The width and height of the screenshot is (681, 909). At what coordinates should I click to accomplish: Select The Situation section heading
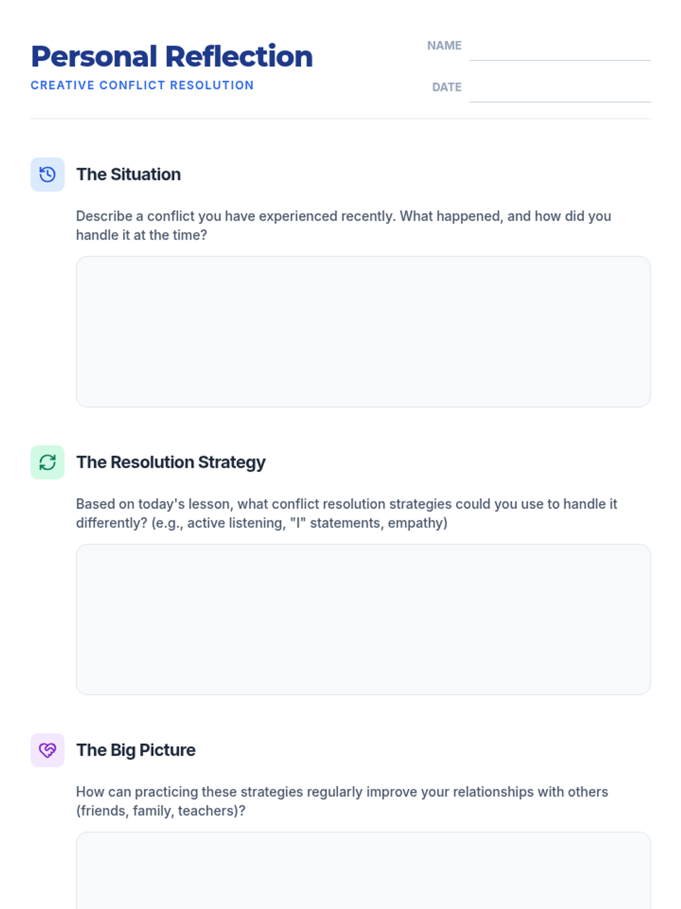129,174
